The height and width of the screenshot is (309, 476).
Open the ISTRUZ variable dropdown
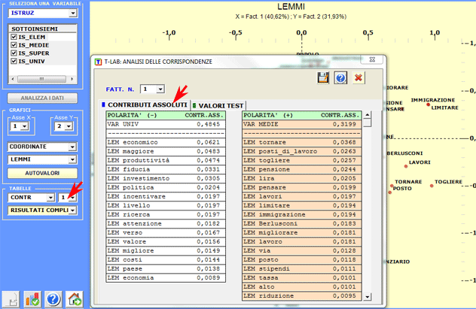tap(72, 13)
